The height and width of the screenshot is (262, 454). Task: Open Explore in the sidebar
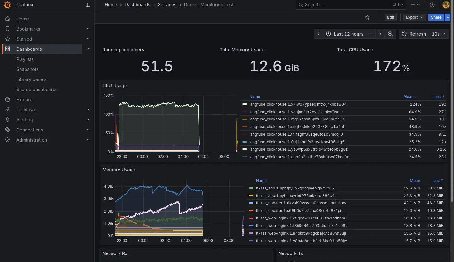point(24,99)
